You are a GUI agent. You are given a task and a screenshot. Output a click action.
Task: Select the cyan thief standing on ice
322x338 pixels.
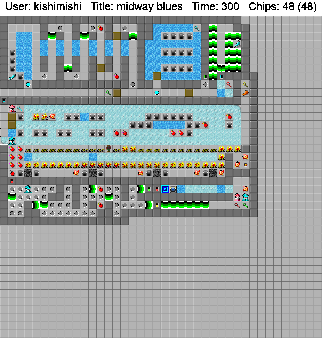pos(12,141)
